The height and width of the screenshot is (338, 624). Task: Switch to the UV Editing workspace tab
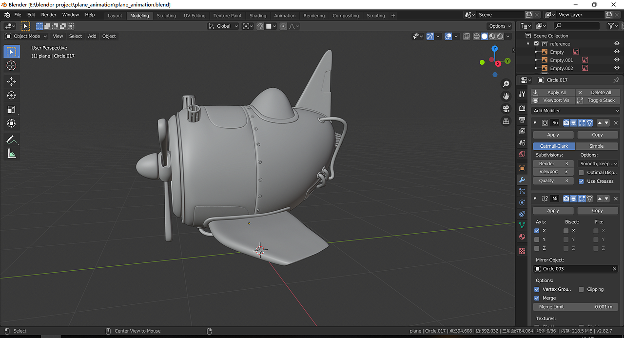(195, 16)
